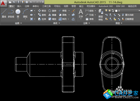This screenshot has height=101, width=140.
Task: Activate the Move (移动) tool
Action: (x=42, y=11)
